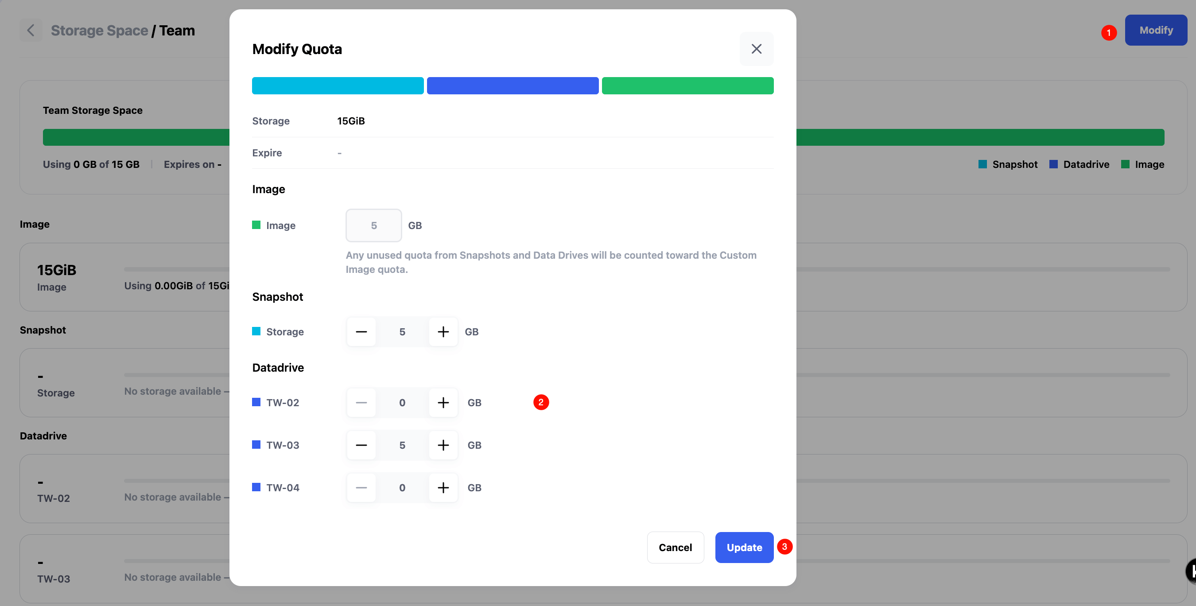1196x606 pixels.
Task: Click the green Image quota bar segment
Action: [x=687, y=86]
